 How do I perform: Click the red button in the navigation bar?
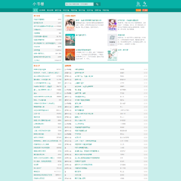[x=145, y=10]
